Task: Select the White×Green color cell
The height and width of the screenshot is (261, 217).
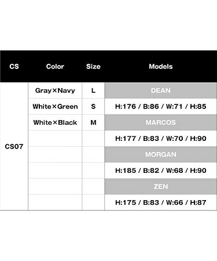Action: [55, 107]
